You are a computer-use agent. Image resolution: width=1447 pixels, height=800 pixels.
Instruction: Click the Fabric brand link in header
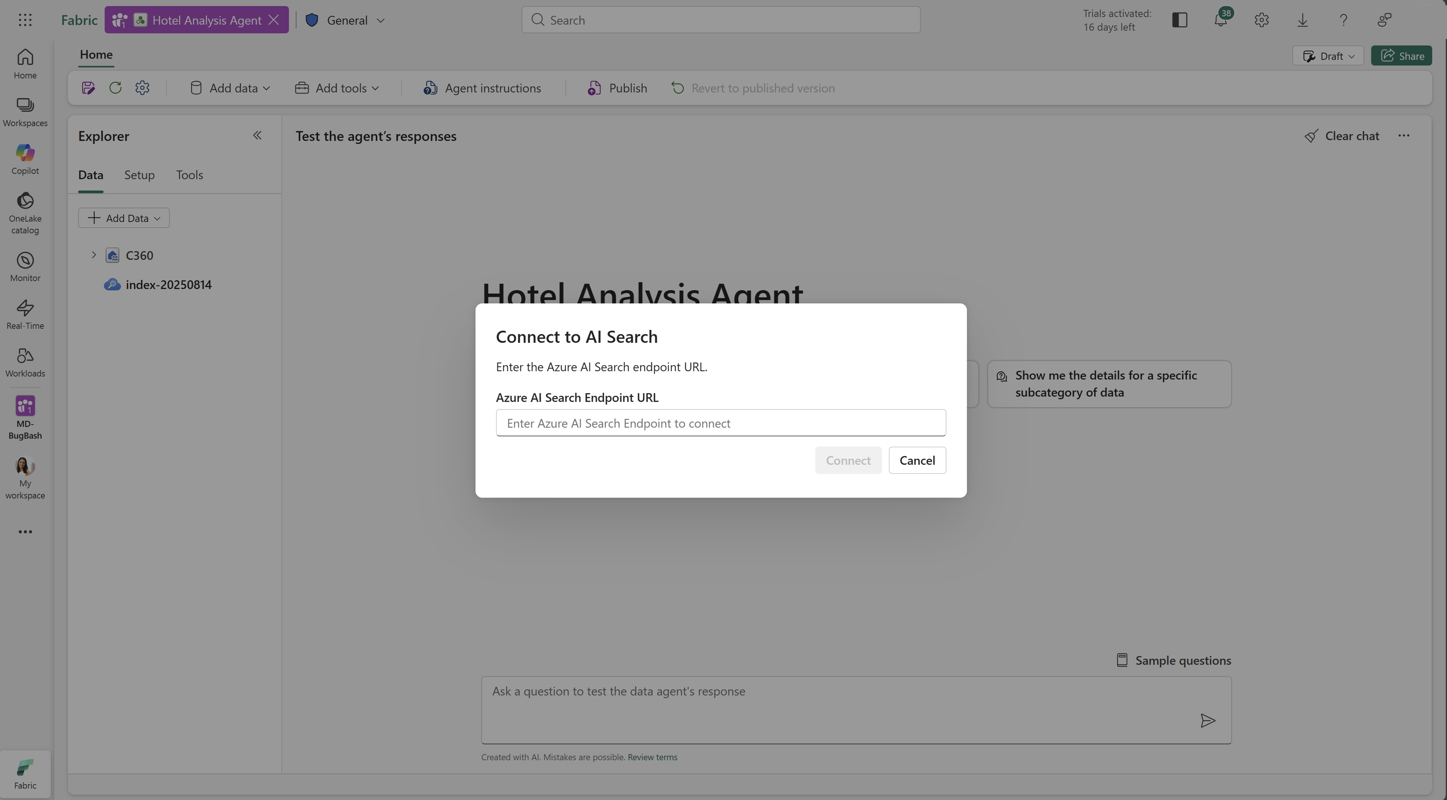click(79, 20)
